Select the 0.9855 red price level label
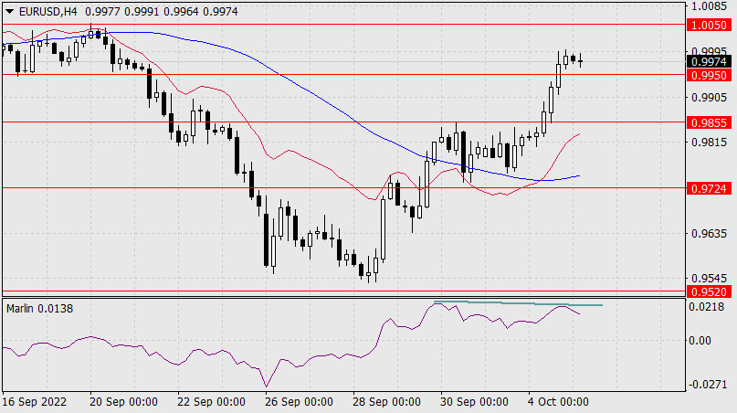Viewport: 737px width, 413px height. pos(710,122)
